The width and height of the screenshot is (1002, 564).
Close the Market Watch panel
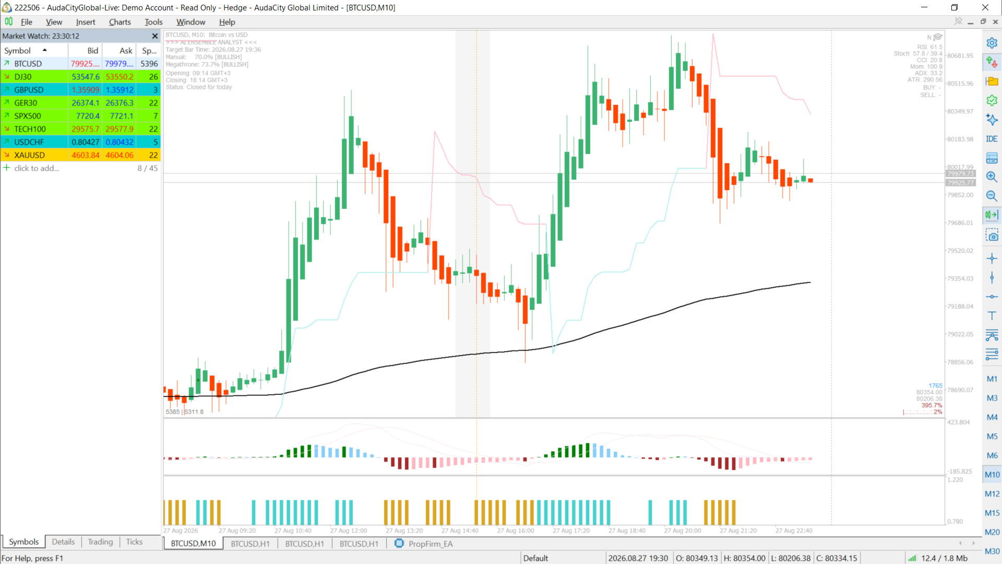coord(154,36)
